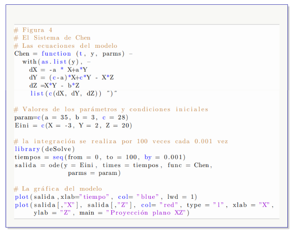Click the "Proyección plano XZ" title string
This screenshot has height=230, width=293.
(x=148, y=213)
